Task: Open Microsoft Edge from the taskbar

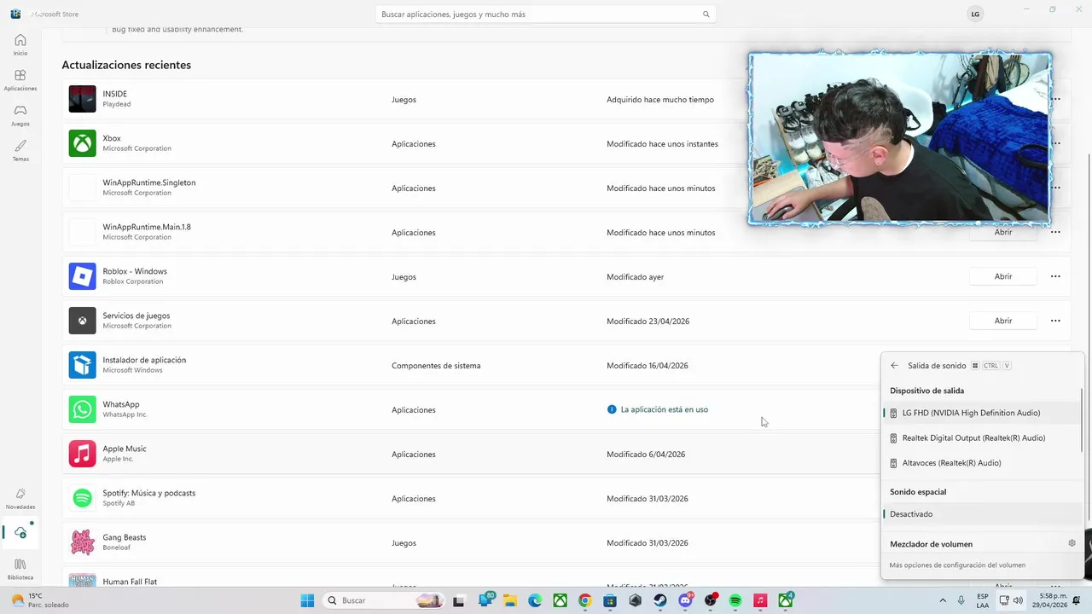Action: pyautogui.click(x=534, y=600)
